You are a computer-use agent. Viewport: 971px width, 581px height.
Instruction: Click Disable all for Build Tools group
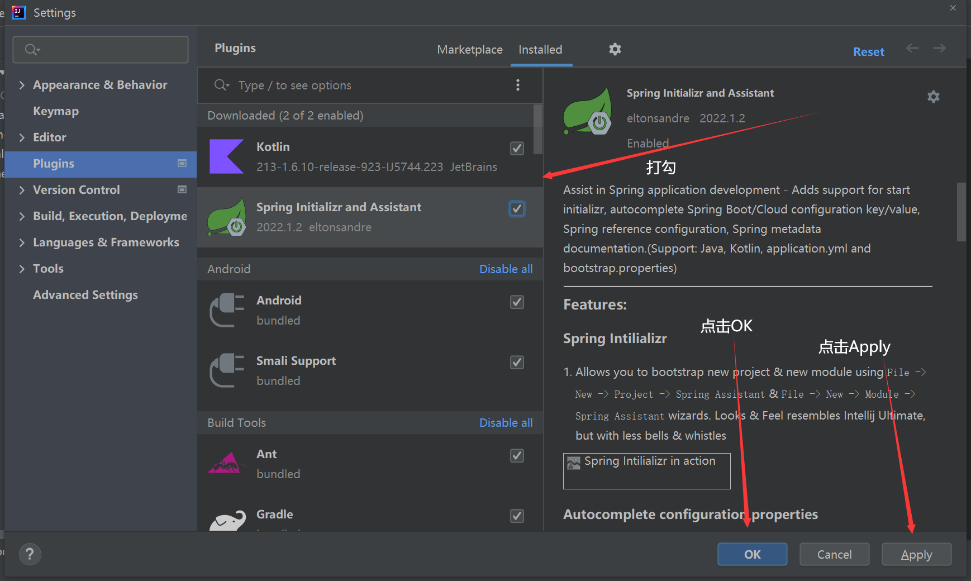(506, 423)
